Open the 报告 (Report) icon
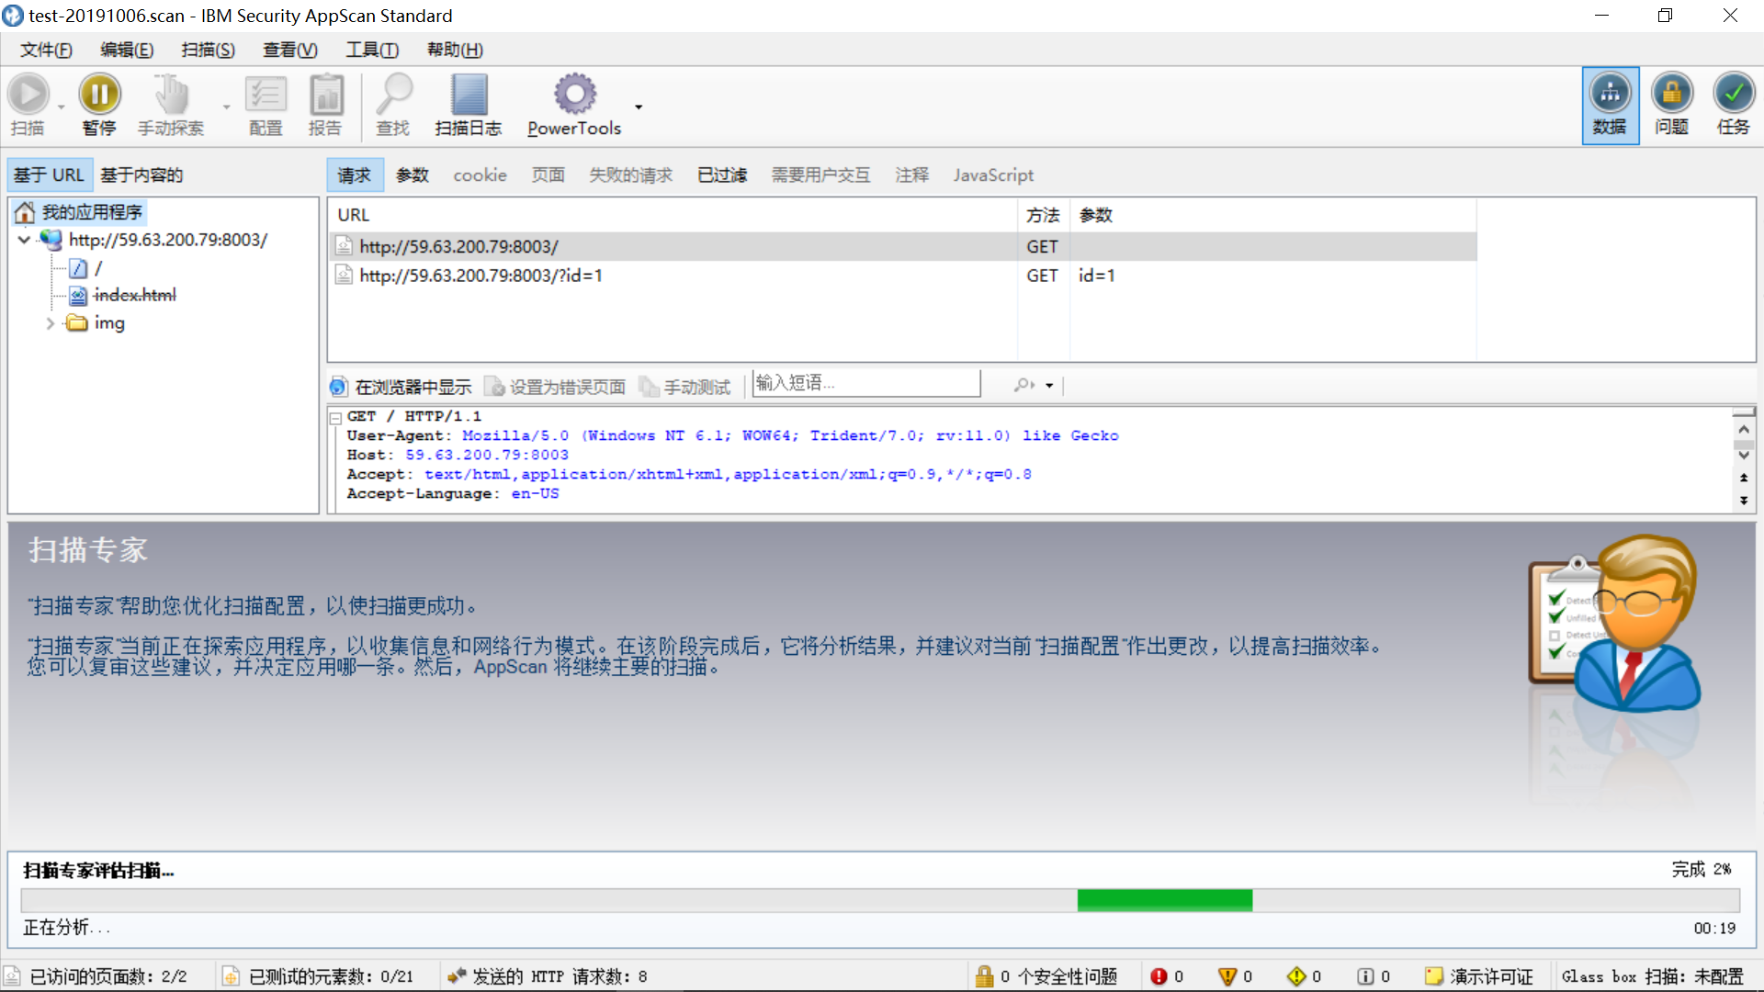This screenshot has width=1764, height=992. [326, 104]
